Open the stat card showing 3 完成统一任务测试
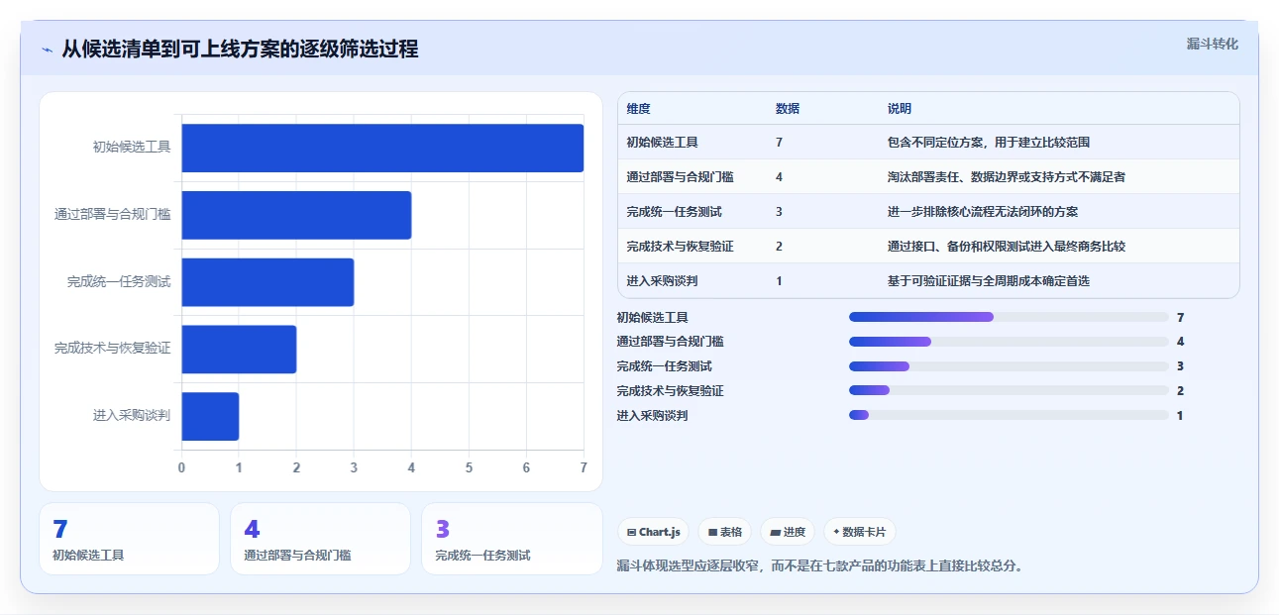This screenshot has width=1279, height=615. [x=511, y=539]
